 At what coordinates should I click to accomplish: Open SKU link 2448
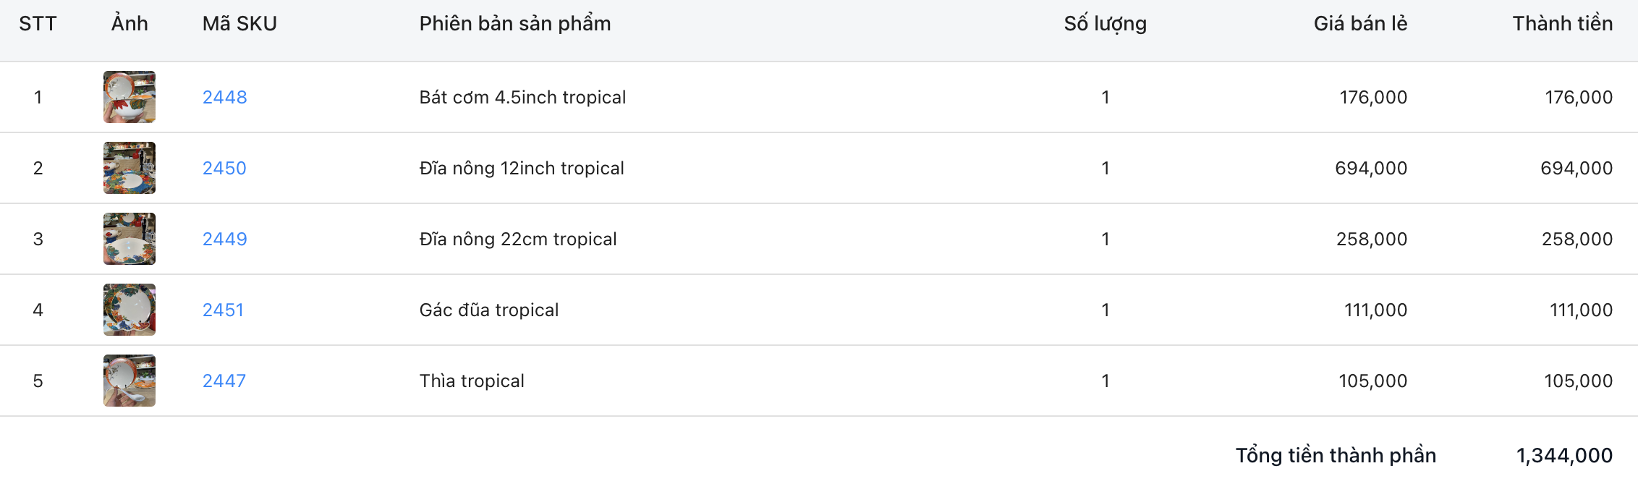224,97
